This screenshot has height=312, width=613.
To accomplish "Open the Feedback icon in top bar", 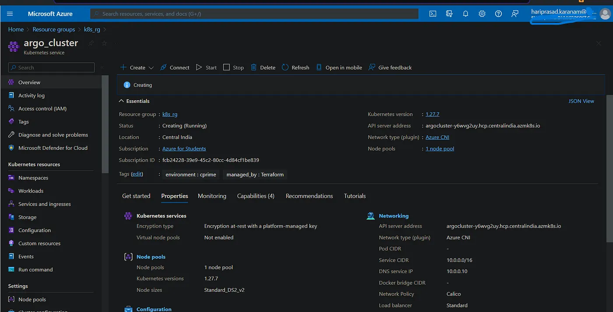I will (515, 14).
